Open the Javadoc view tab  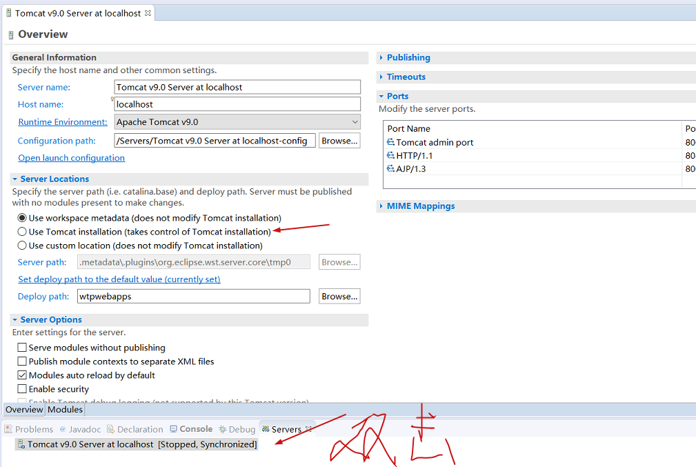tap(80, 429)
